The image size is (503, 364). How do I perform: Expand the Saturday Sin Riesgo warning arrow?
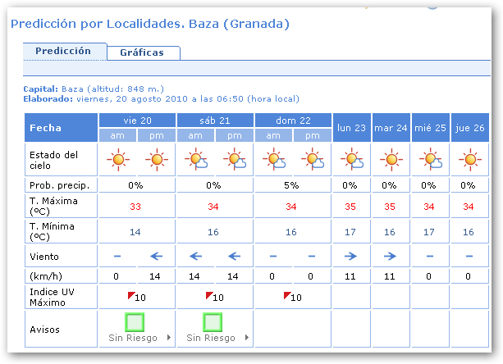247,338
